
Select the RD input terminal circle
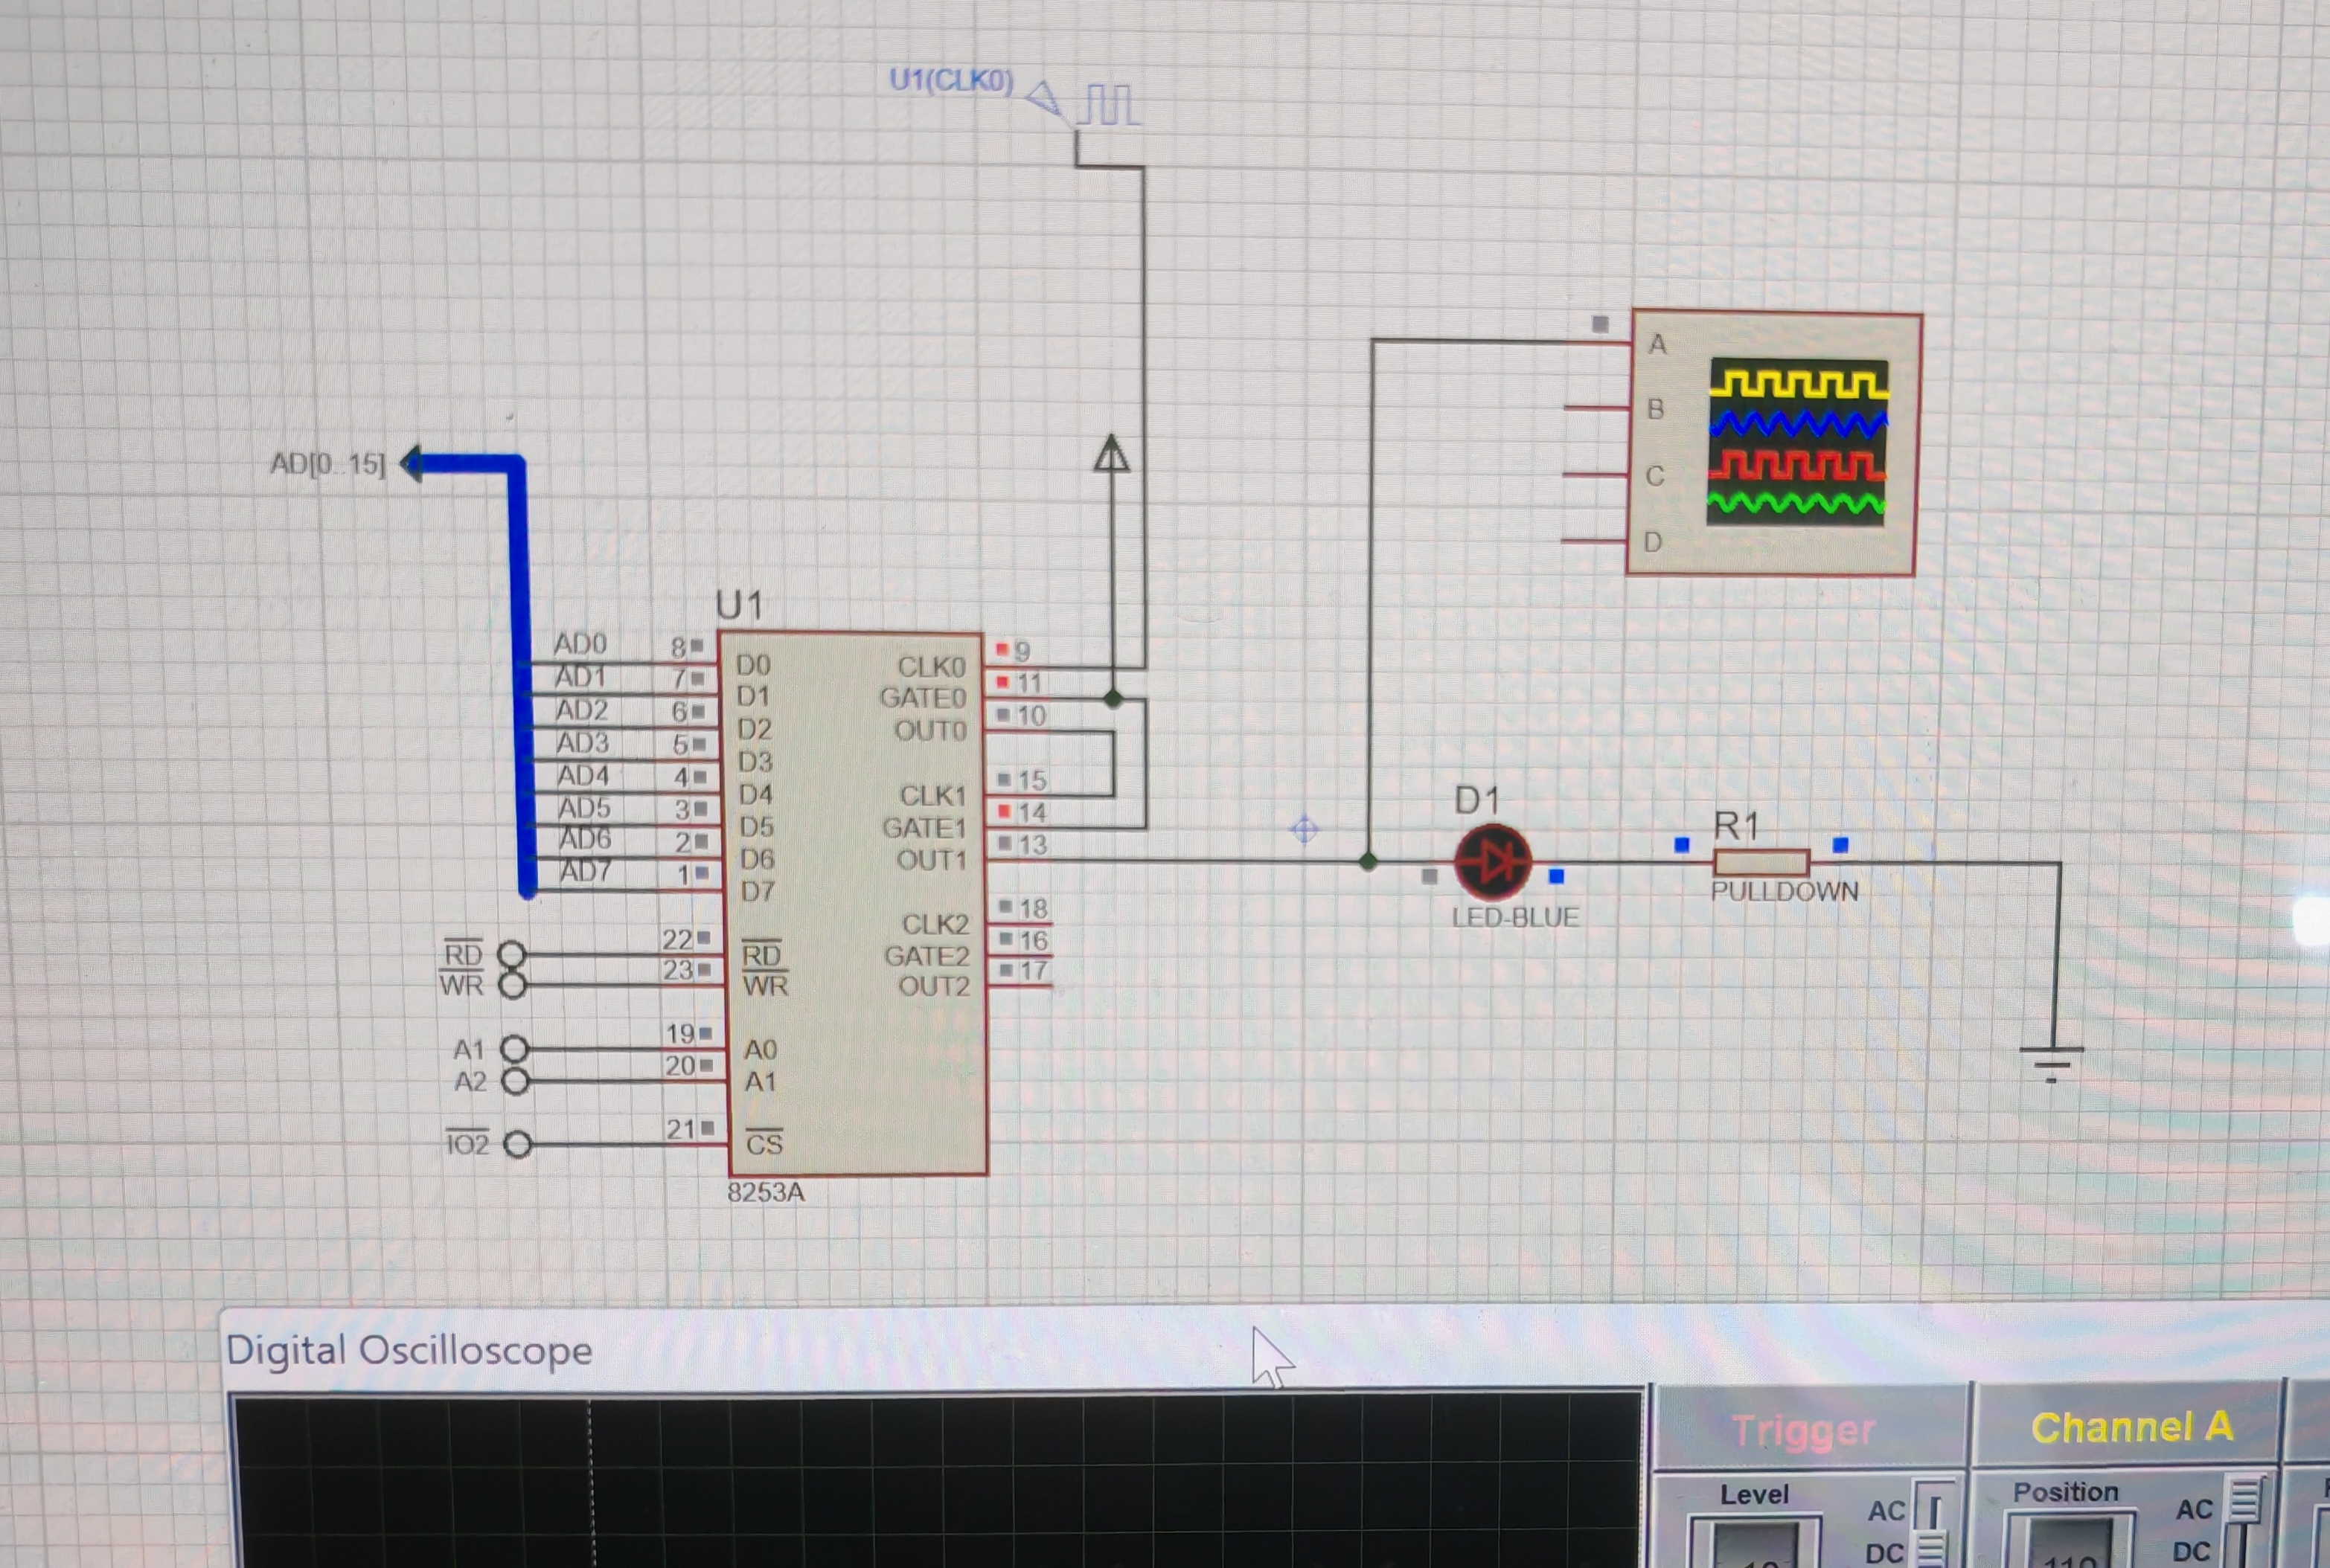click(x=512, y=954)
